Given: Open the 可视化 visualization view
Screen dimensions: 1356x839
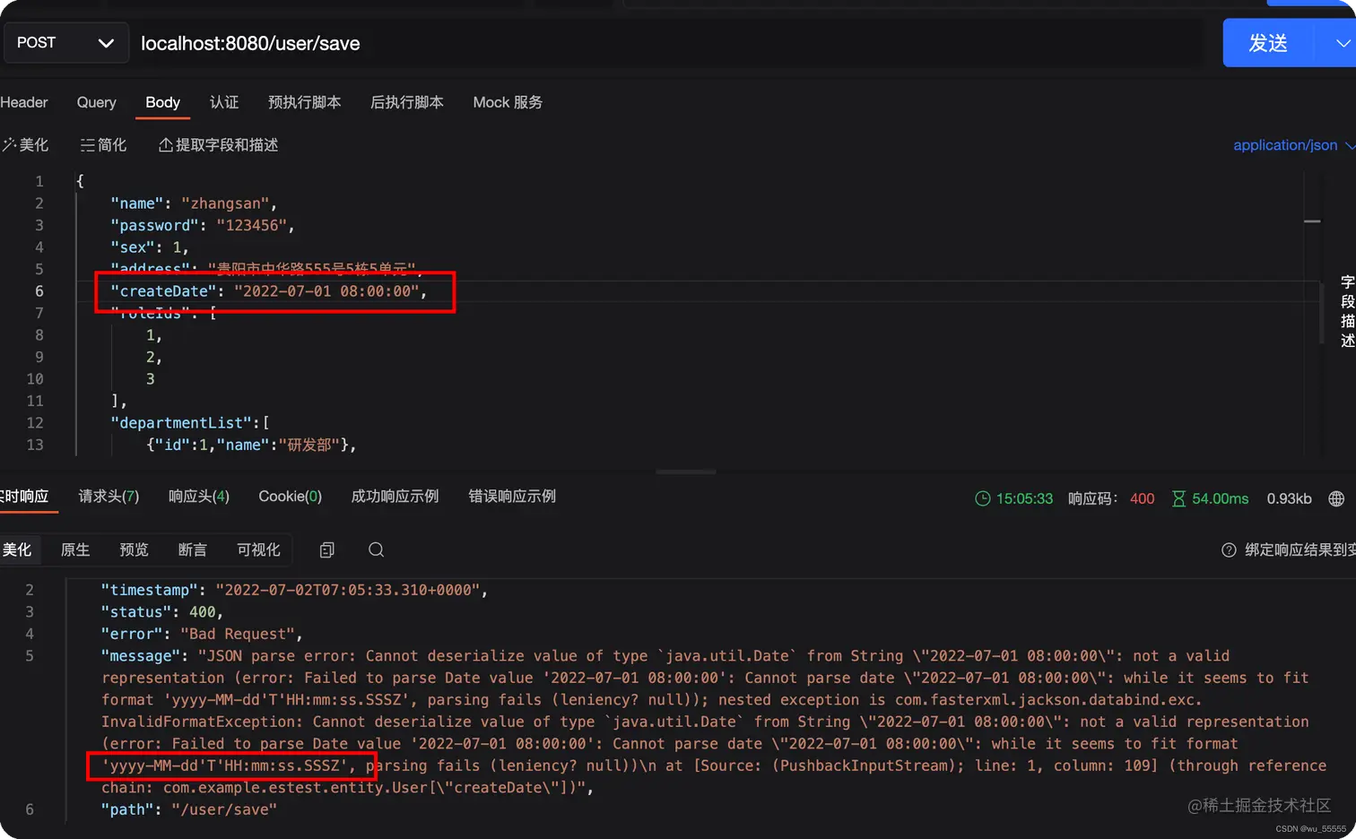Looking at the screenshot, I should [258, 549].
